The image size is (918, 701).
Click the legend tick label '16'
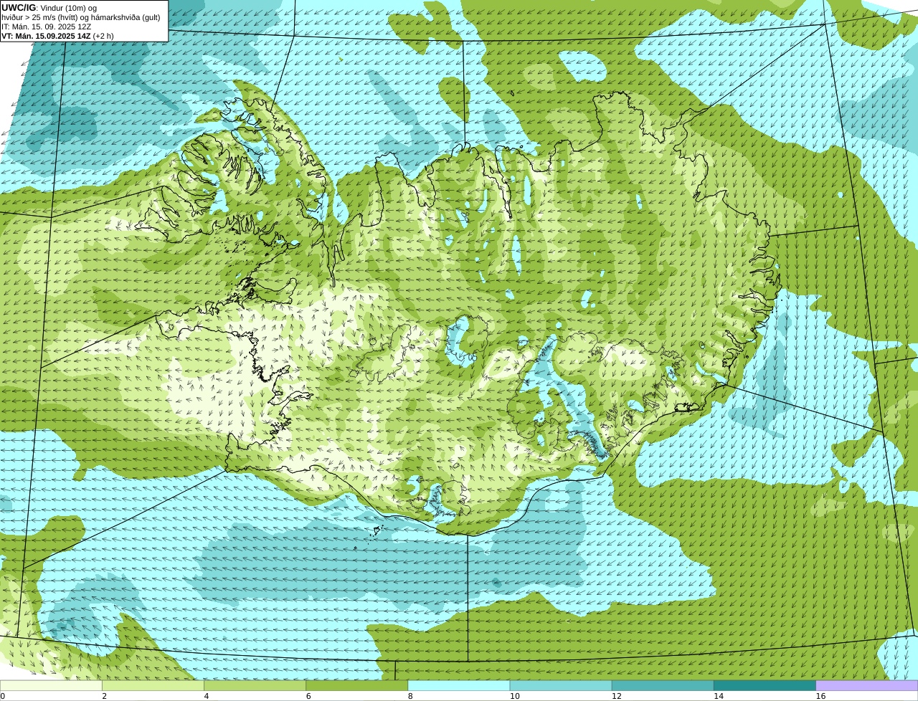click(x=820, y=696)
